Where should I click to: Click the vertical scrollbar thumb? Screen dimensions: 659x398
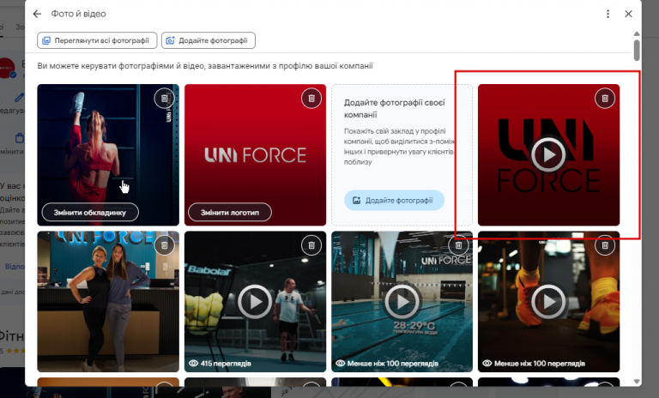637,50
